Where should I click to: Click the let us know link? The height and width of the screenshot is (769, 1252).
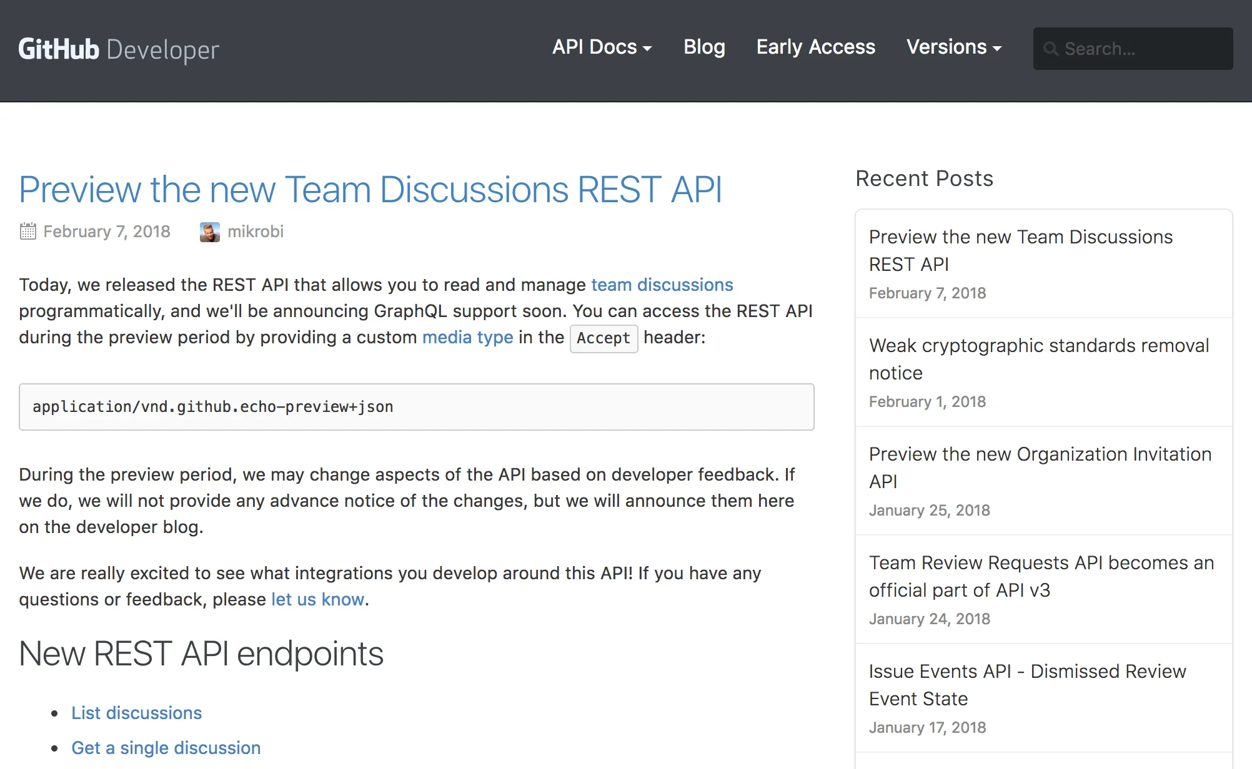click(x=317, y=599)
